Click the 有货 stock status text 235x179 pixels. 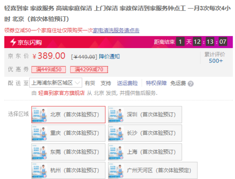coord(90,83)
